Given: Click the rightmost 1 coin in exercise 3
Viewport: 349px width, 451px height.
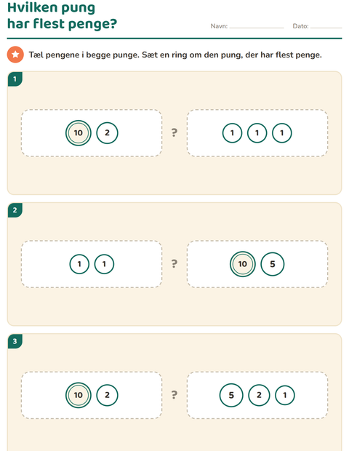Looking at the screenshot, I should 284,395.
